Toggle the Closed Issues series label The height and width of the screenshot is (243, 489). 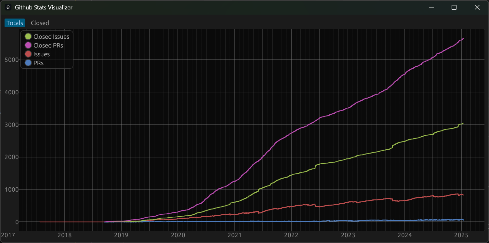51,36
